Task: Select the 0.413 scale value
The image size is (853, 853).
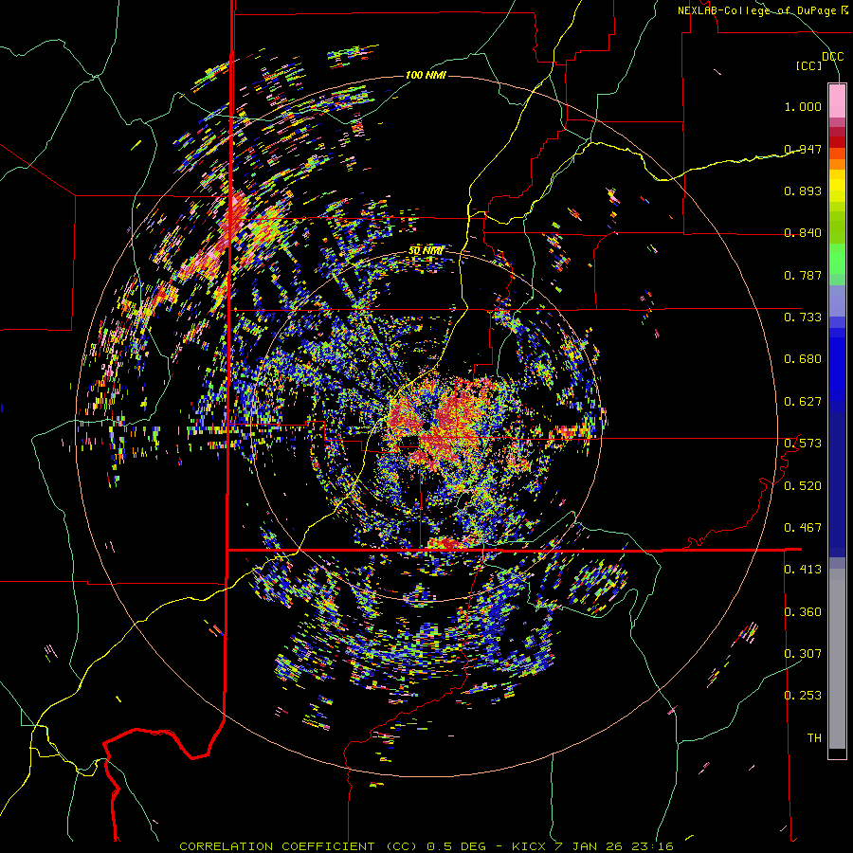Action: (803, 570)
